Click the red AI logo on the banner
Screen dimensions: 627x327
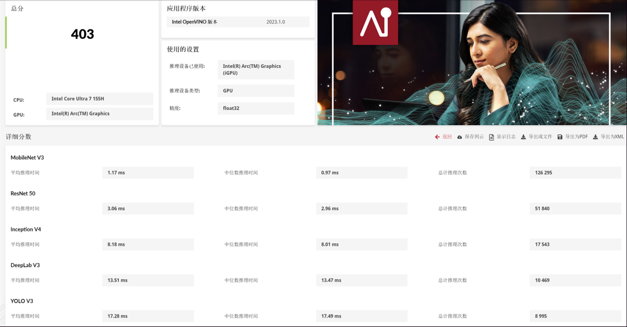coord(375,21)
